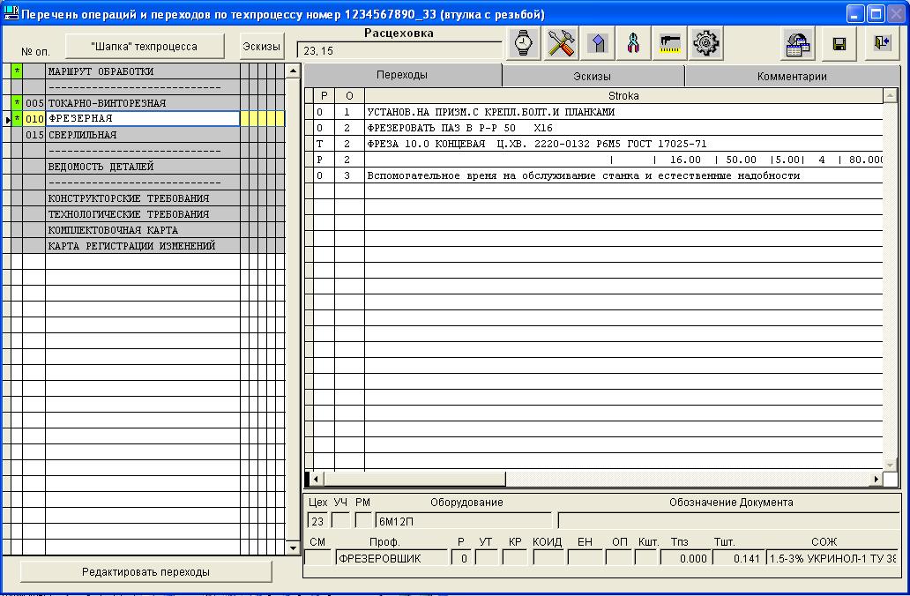Select operation 015 СВЕРЛИЛЬНАЯ row
The height and width of the screenshot is (596, 910).
[x=144, y=135]
